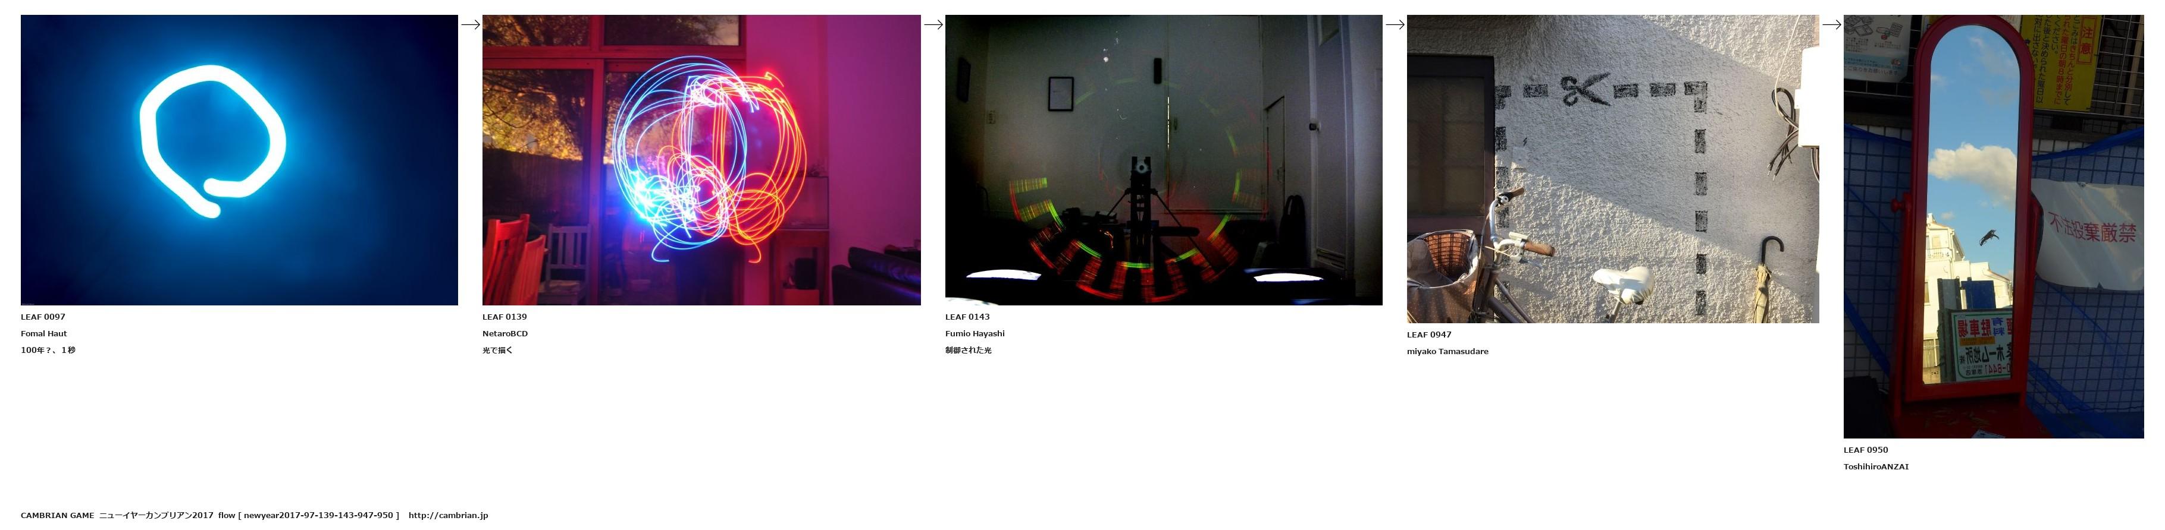Screen dimensions: 2165x530
Task: Click the LEAF 0947 label
Action: coord(1429,335)
